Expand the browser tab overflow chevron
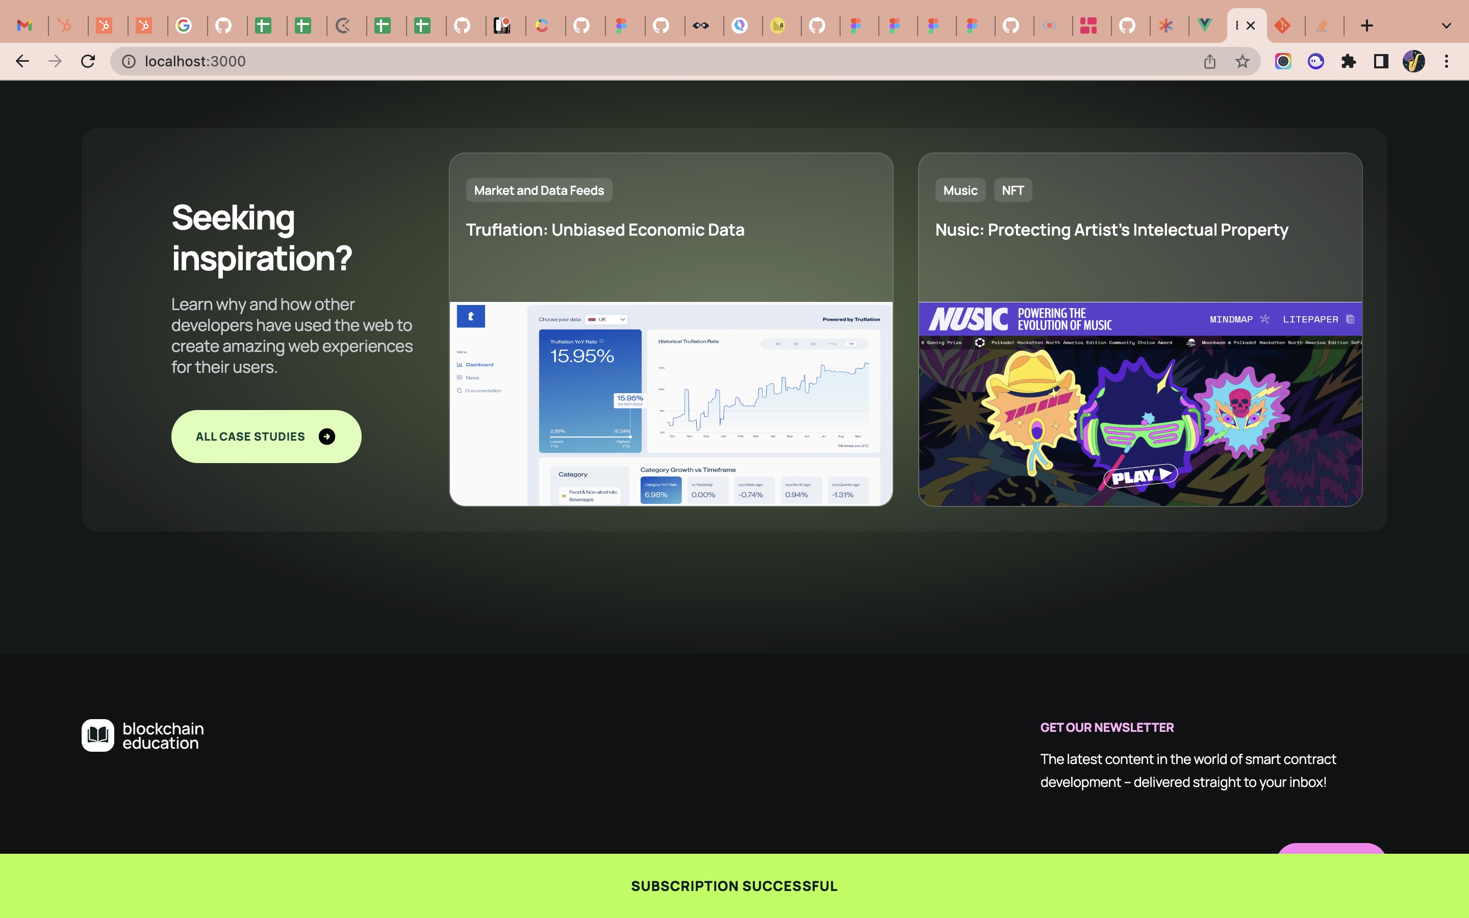 tap(1447, 25)
